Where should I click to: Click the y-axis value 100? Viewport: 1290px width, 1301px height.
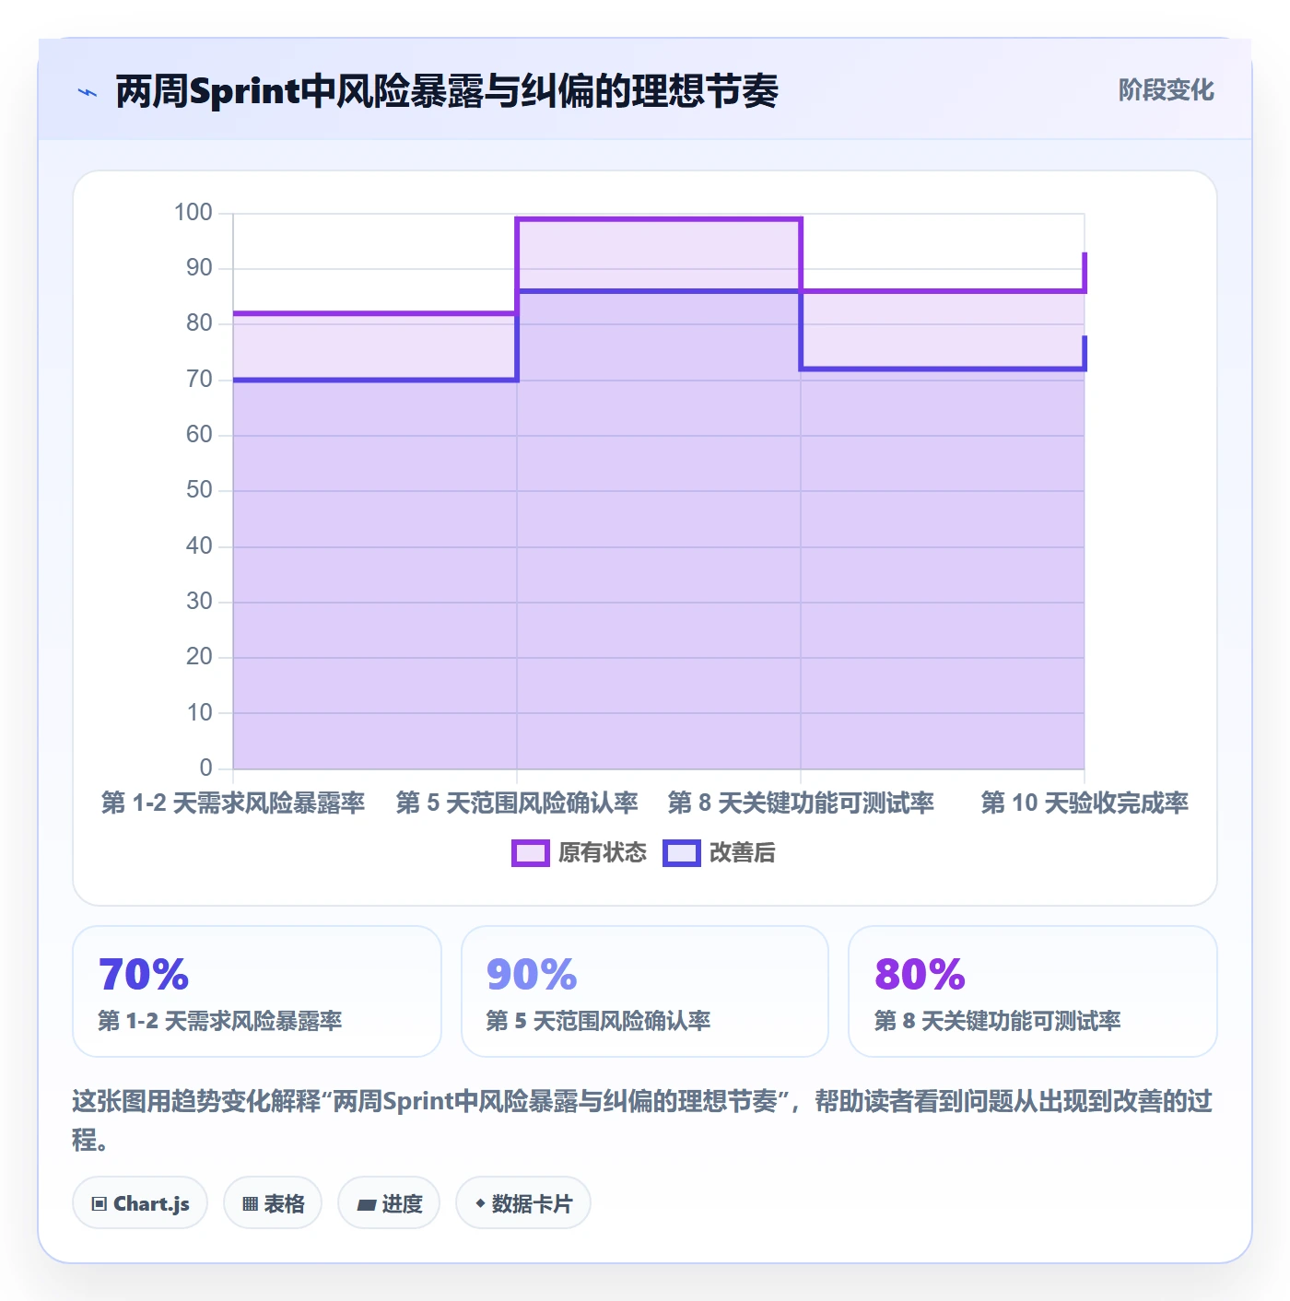pyautogui.click(x=193, y=213)
